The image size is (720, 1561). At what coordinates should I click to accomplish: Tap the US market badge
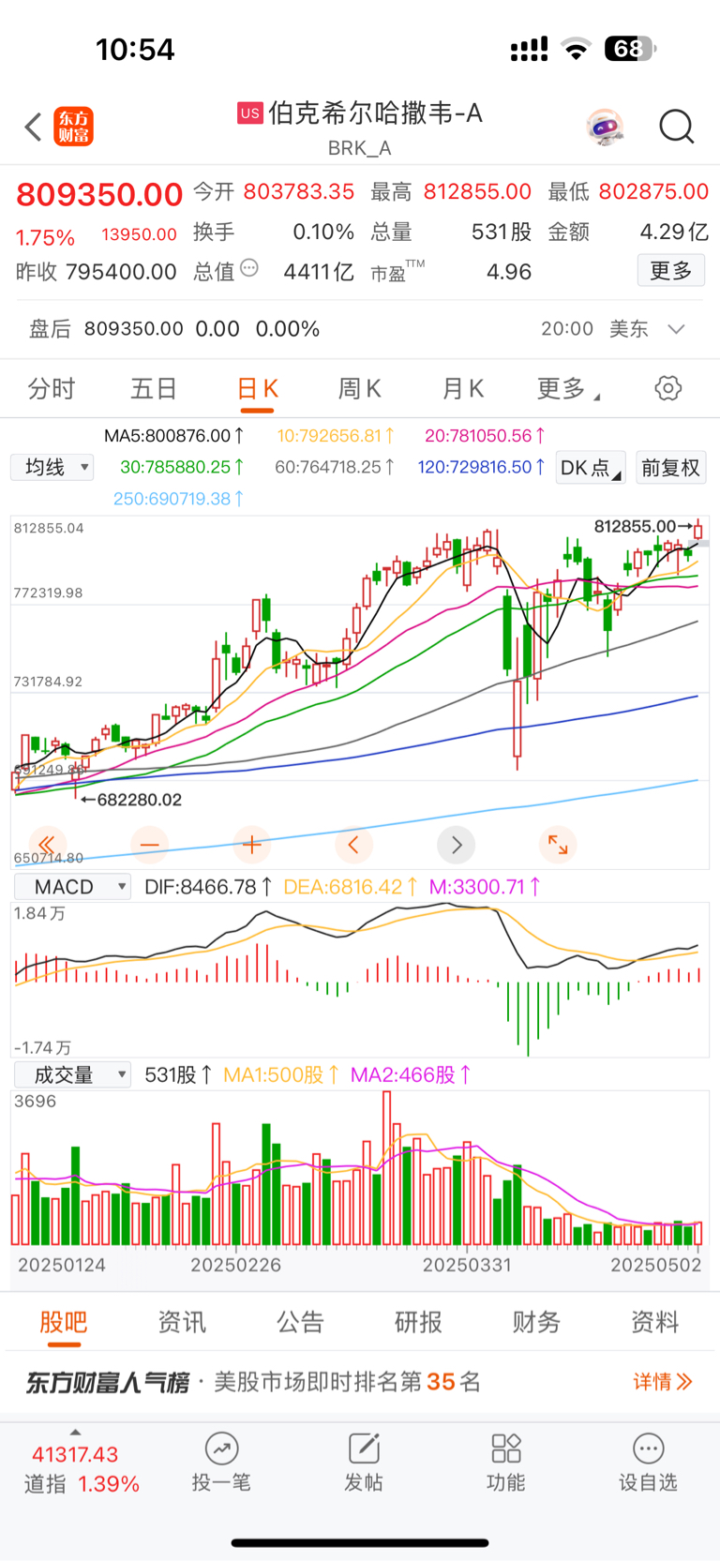(249, 113)
